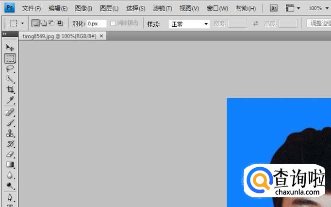Select the Lasso tool
The width and height of the screenshot is (331, 207).
click(x=10, y=69)
